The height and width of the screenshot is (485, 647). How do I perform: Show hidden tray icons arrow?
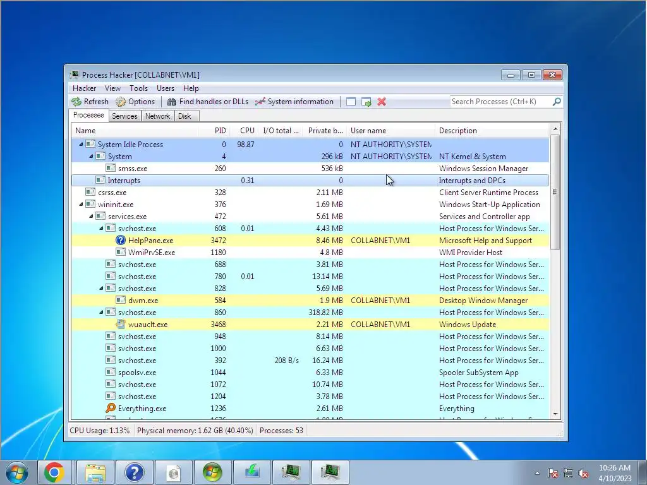537,473
